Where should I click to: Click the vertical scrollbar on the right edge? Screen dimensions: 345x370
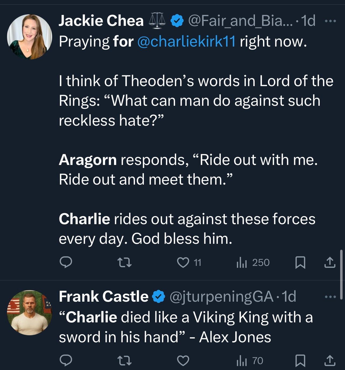(341, 274)
